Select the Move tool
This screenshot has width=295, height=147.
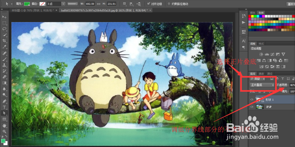pos(4,17)
